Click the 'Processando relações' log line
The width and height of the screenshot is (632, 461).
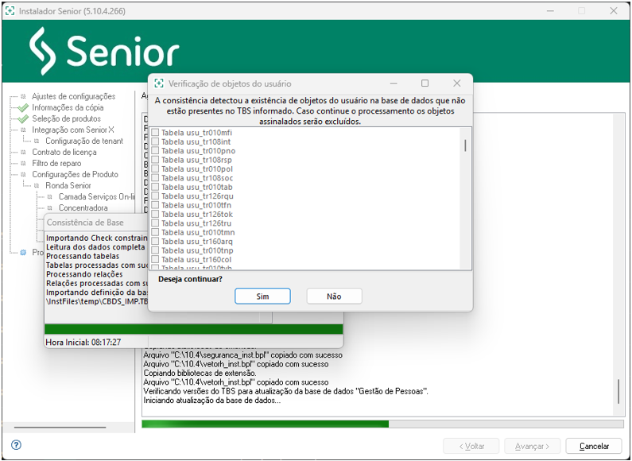coord(84,274)
